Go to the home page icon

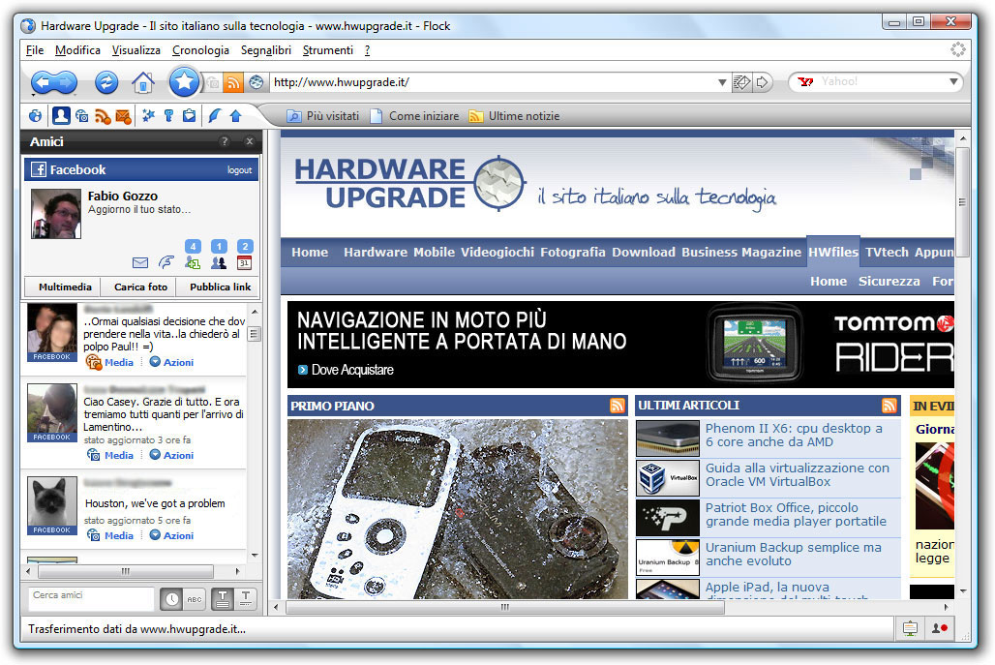click(143, 82)
